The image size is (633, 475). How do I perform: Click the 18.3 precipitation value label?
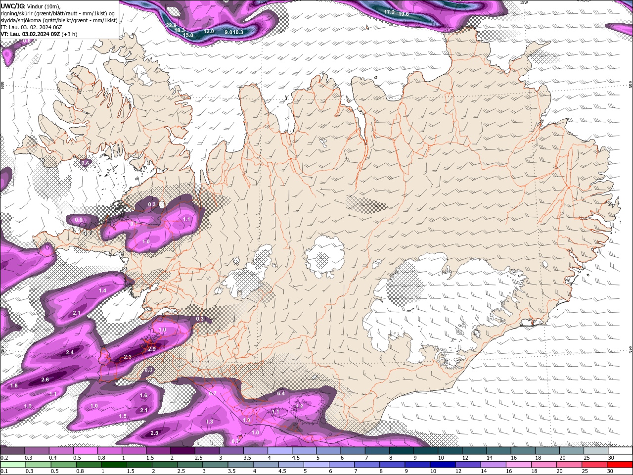[x=180, y=30]
